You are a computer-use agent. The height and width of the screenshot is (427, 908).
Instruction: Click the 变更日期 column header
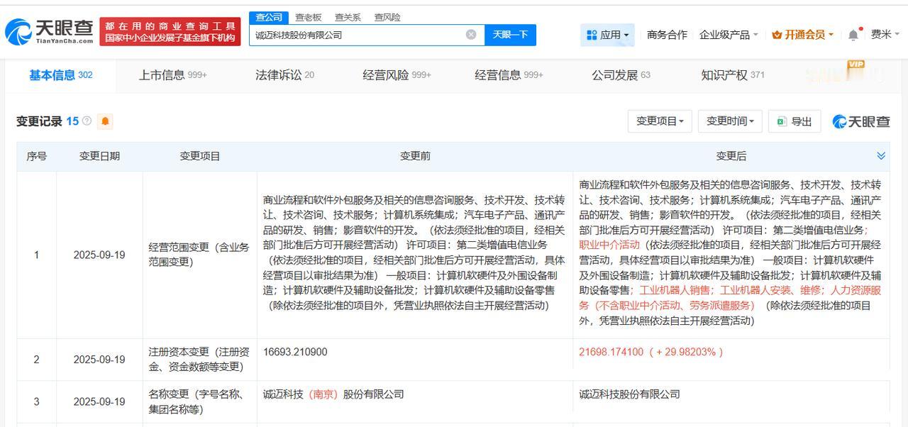point(99,156)
